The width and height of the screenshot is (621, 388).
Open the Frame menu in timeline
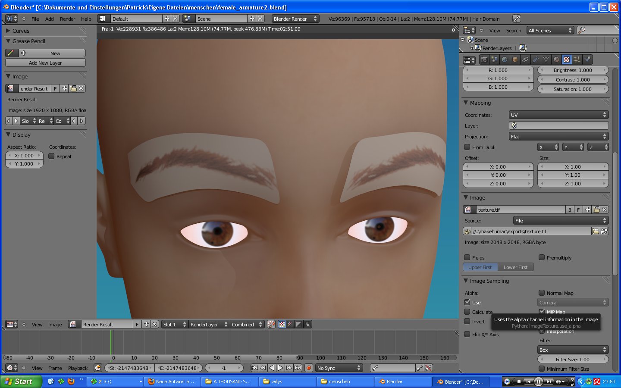point(55,368)
